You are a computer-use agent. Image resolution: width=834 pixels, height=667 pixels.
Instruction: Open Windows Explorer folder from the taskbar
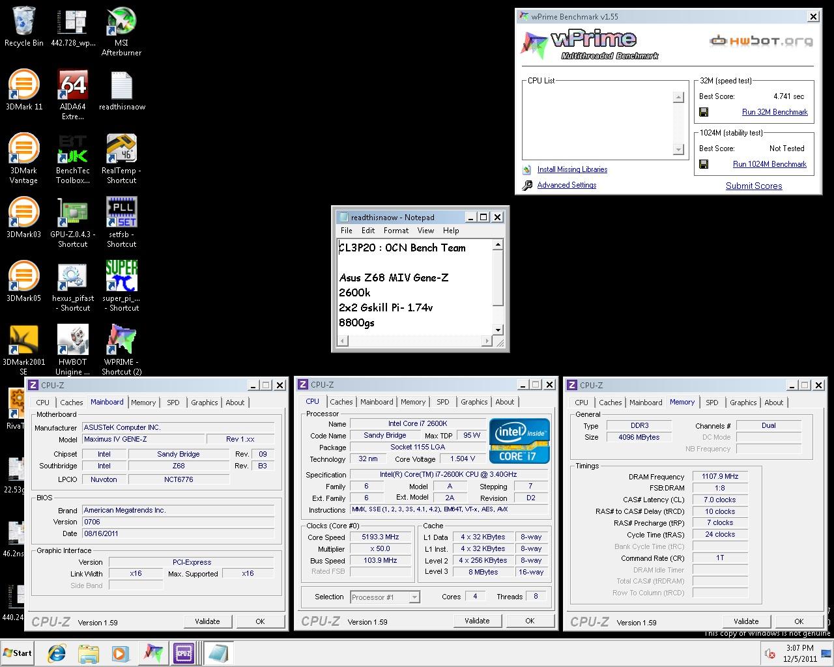point(89,653)
